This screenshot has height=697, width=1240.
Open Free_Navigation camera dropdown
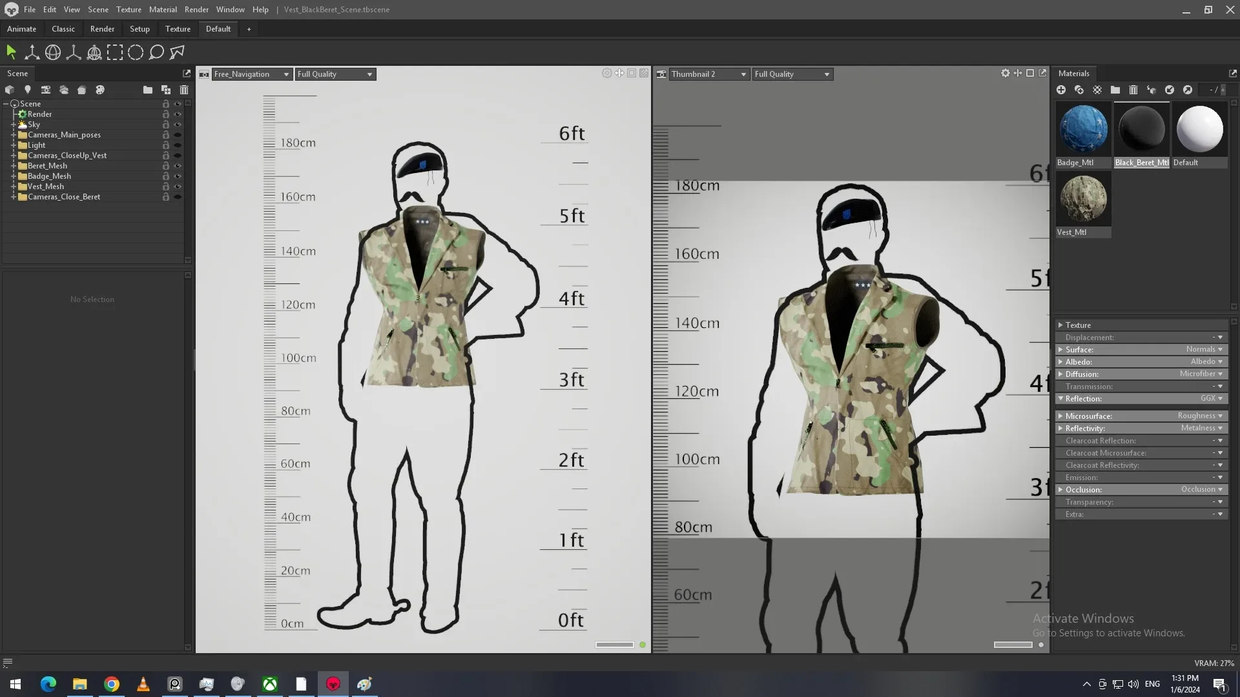pyautogui.click(x=251, y=74)
